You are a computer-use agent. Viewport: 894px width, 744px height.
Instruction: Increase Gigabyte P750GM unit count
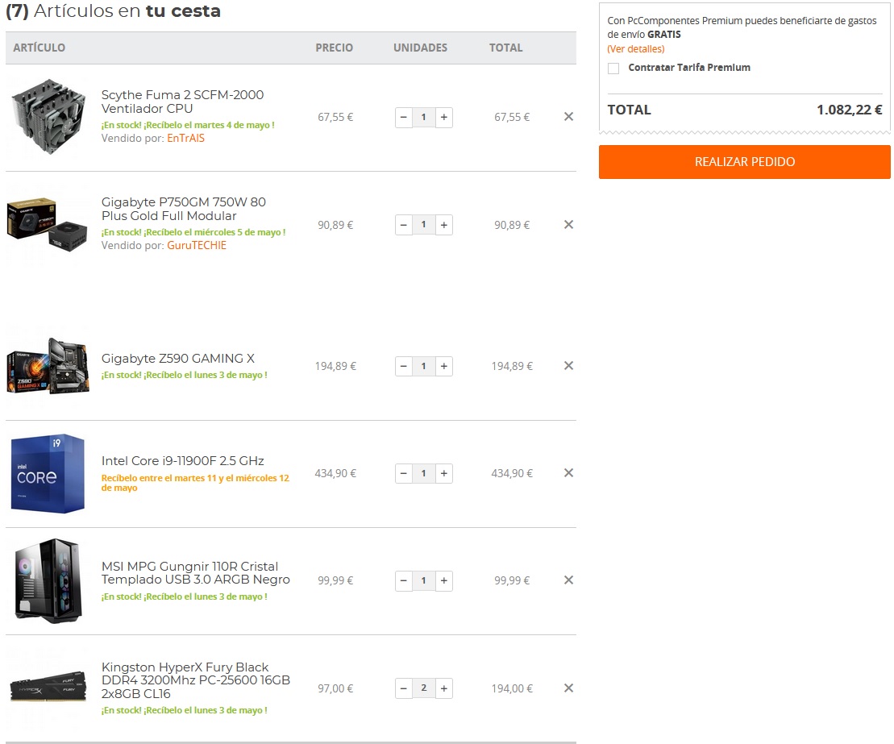pyautogui.click(x=443, y=225)
